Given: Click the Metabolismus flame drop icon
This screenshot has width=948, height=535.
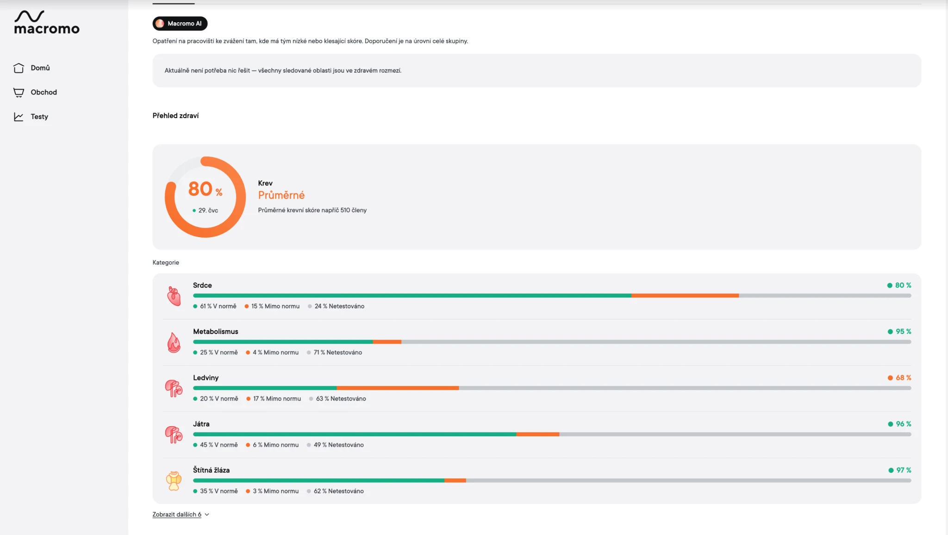Looking at the screenshot, I should point(174,342).
